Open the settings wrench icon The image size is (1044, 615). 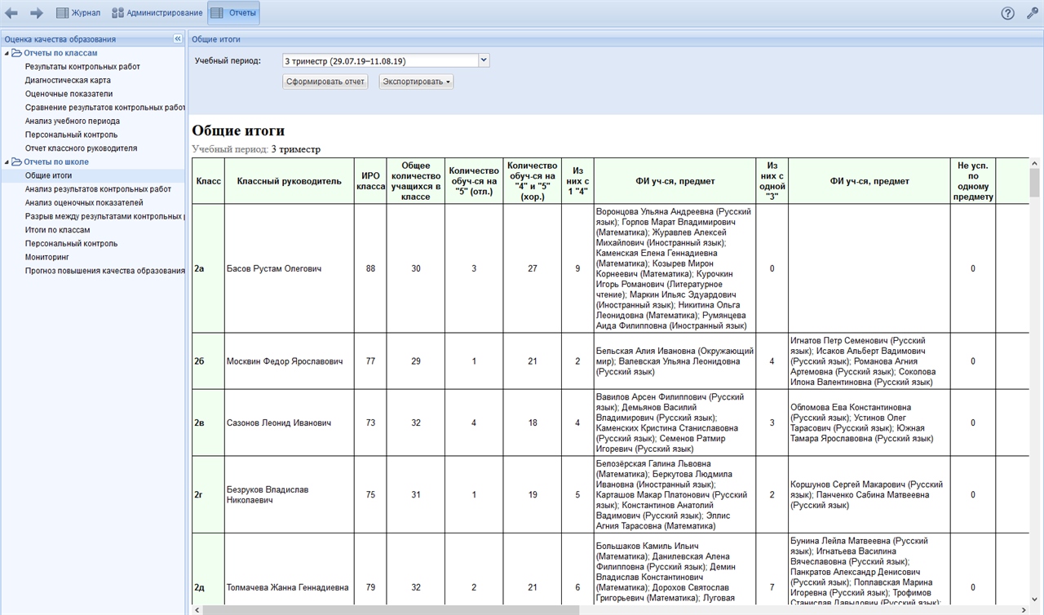click(x=1033, y=13)
